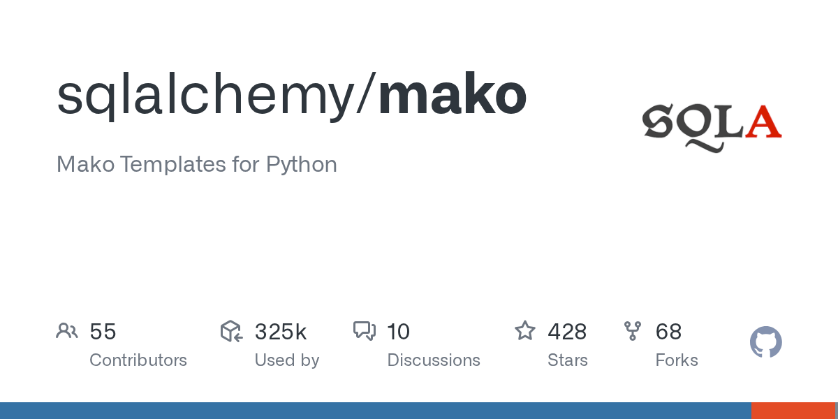The width and height of the screenshot is (838, 419).
Task: Click the 325k used by count
Action: (x=281, y=332)
